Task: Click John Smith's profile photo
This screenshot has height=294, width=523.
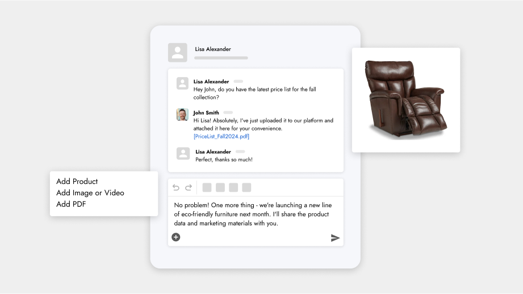Action: 182,115
